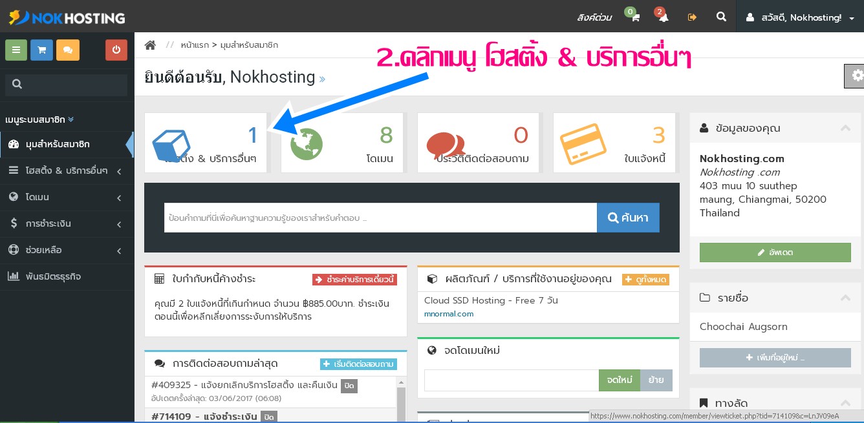Click the เพิ่มที่อยู่ใหม่ button

pyautogui.click(x=775, y=358)
